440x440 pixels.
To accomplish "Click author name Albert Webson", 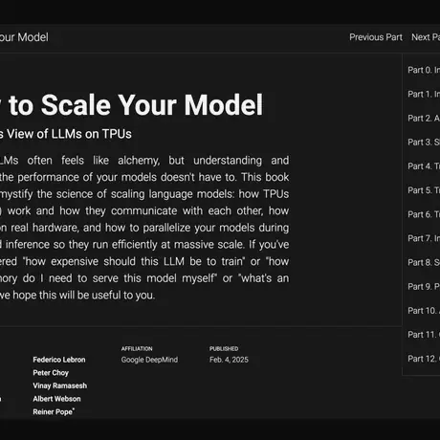I will (x=56, y=399).
